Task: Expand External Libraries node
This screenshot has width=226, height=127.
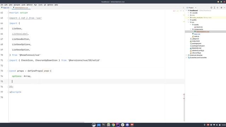Action: [186, 55]
